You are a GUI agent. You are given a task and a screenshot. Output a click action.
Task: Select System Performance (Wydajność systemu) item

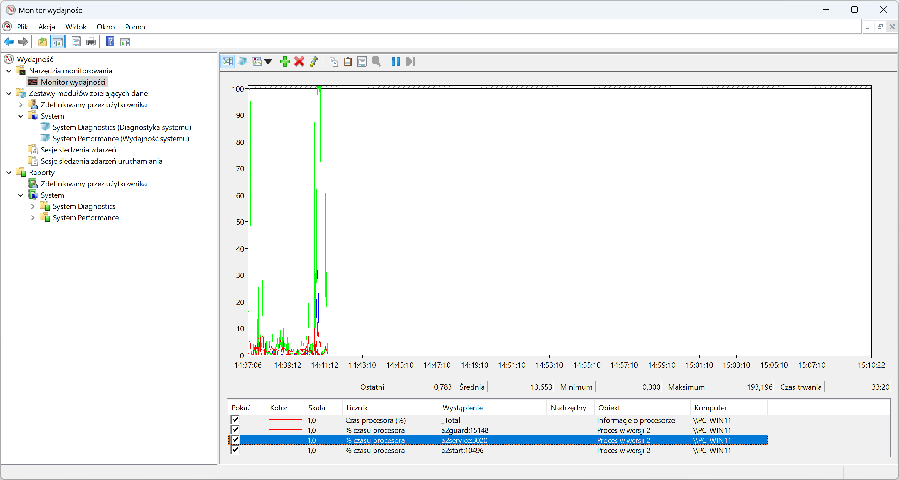[121, 138]
